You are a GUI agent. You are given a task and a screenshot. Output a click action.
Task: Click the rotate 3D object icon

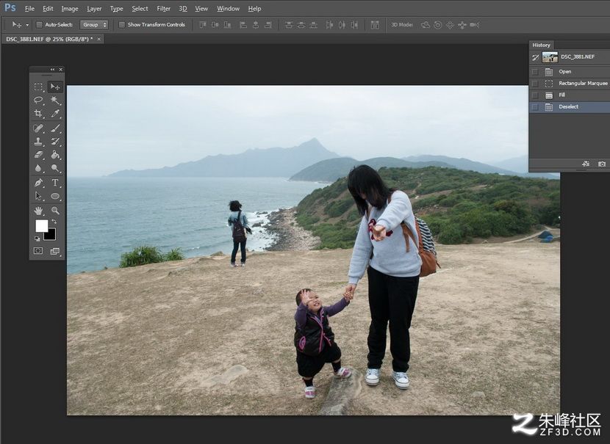(x=426, y=25)
